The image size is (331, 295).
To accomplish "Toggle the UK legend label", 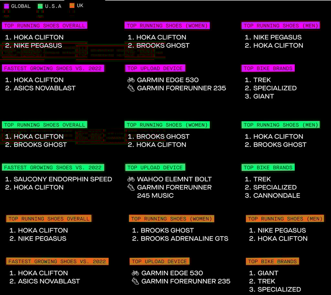I will tap(79, 5).
